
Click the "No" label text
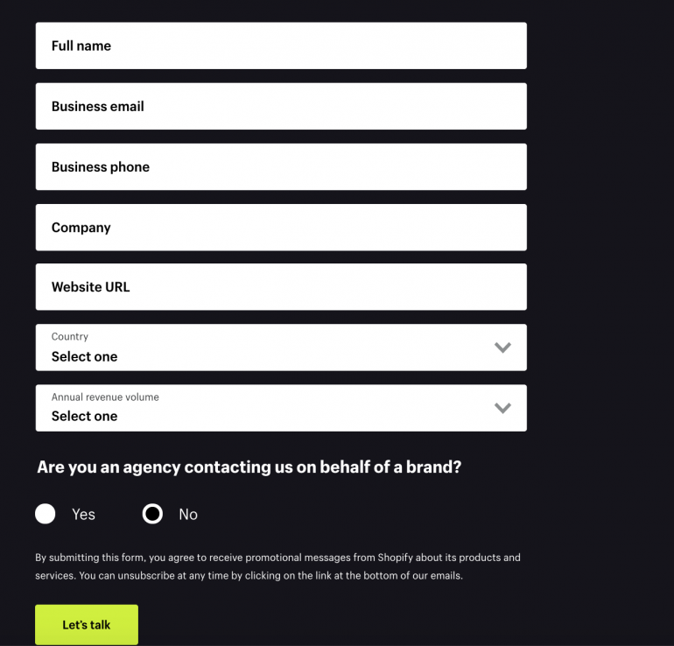coord(188,515)
